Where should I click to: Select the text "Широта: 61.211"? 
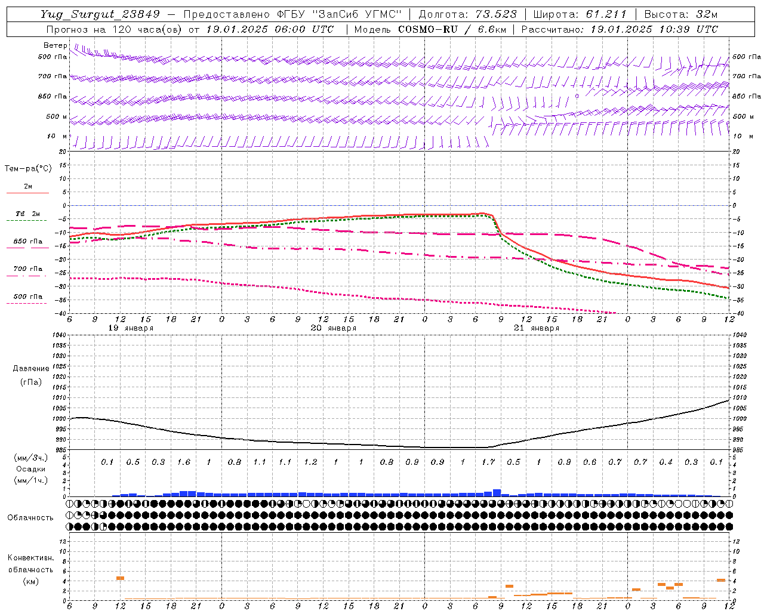coord(580,14)
